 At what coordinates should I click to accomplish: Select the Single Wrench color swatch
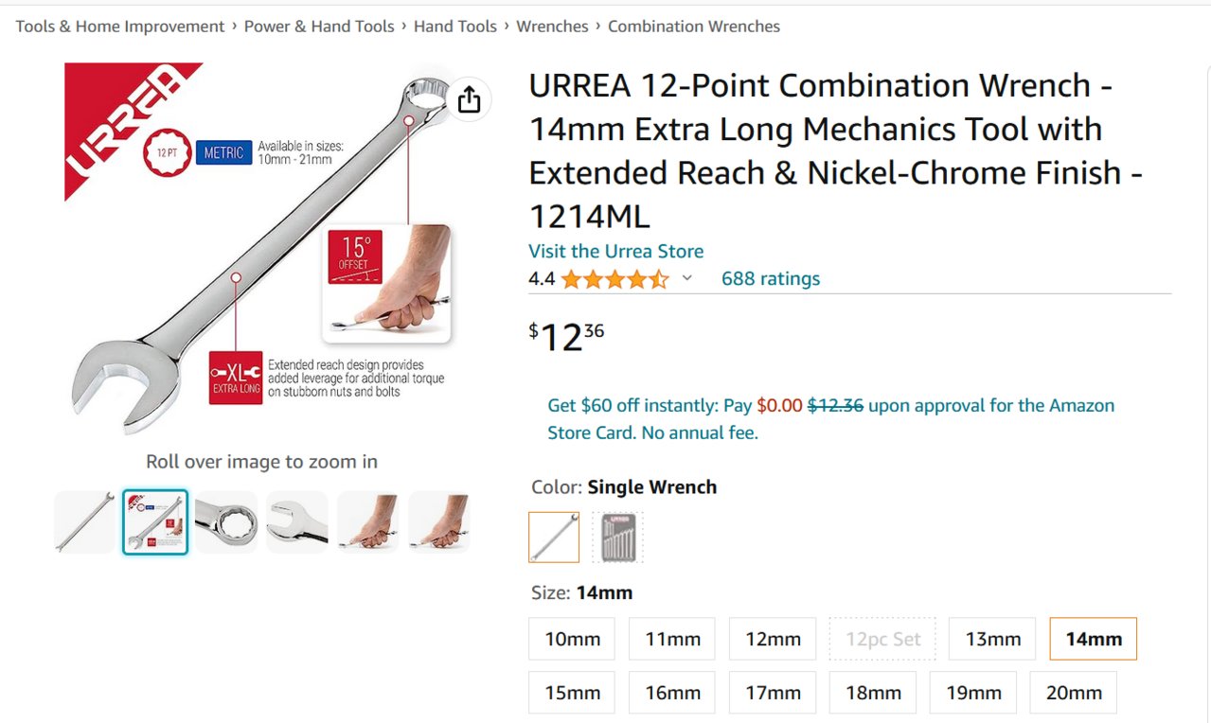[x=554, y=537]
